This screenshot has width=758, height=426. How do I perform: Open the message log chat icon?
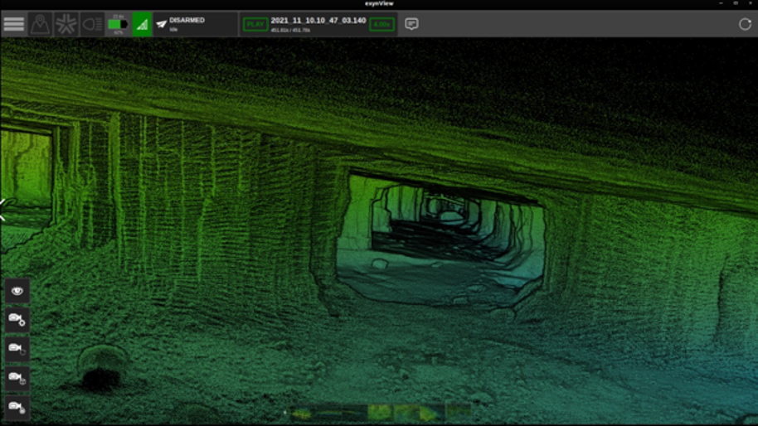tap(411, 24)
